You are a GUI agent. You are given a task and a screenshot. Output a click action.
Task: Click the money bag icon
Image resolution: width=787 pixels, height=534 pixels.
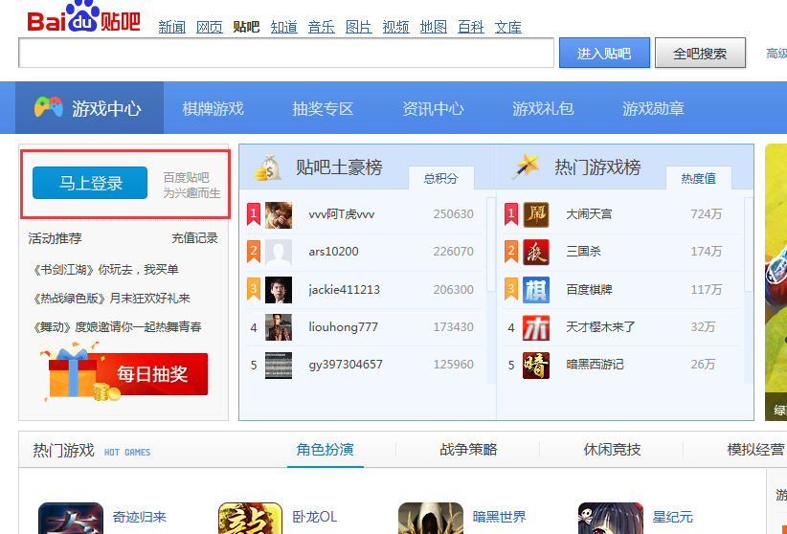pyautogui.click(x=267, y=167)
